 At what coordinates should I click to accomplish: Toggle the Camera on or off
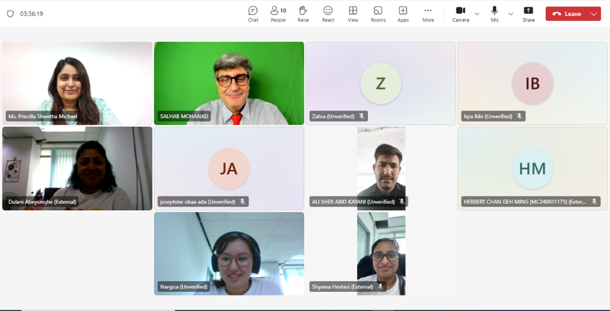pos(461,14)
